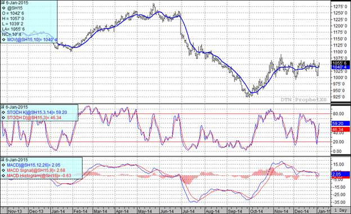
Task: Select the @SH15 symbol label in legend
Action: click(15, 8)
